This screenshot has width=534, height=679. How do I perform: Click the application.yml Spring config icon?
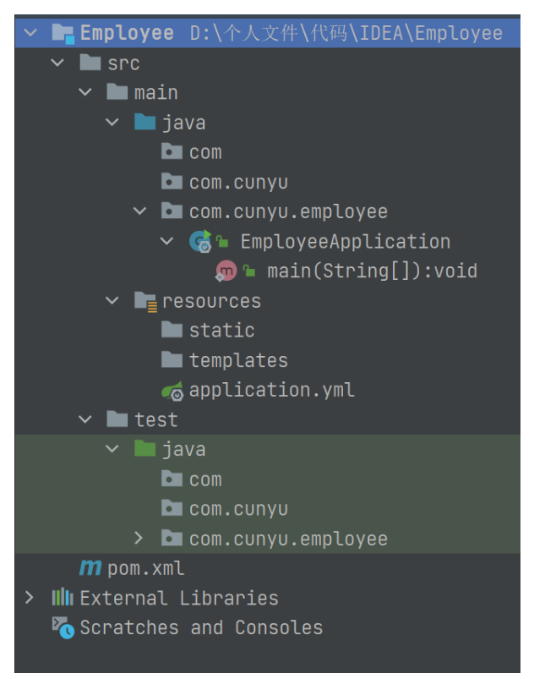click(x=172, y=391)
